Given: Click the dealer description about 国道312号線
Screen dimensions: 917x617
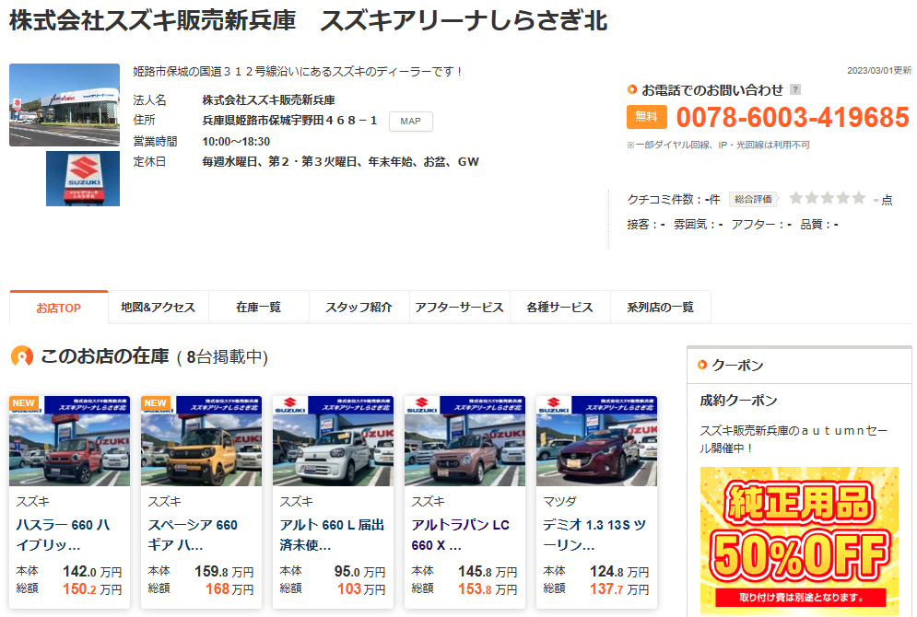Looking at the screenshot, I should (298, 71).
